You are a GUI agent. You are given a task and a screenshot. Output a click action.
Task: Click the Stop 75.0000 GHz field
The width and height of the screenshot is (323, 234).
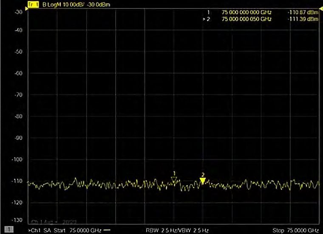click(295, 230)
